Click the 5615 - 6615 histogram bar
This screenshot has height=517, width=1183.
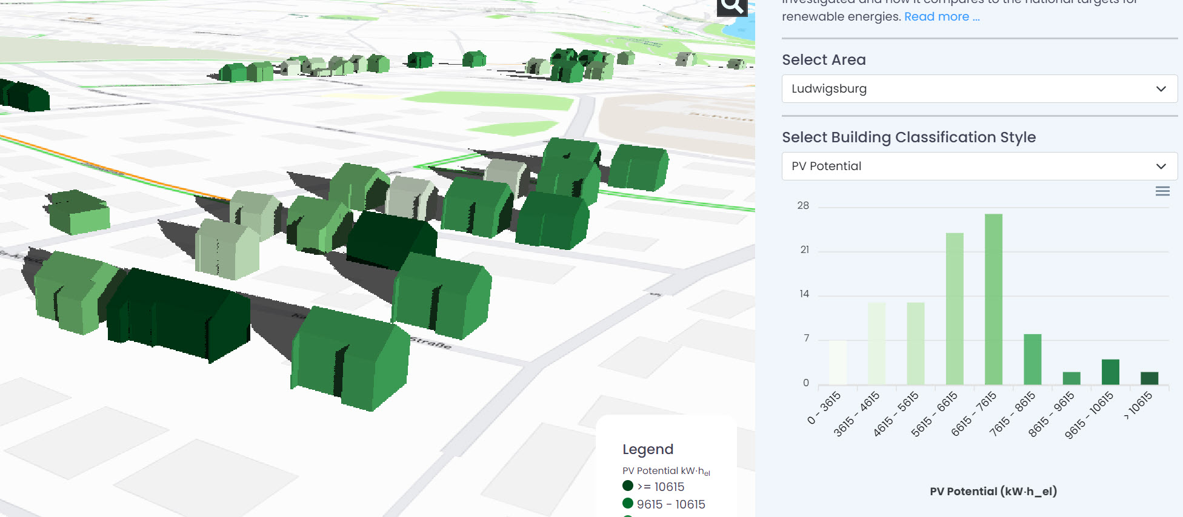[x=955, y=309]
